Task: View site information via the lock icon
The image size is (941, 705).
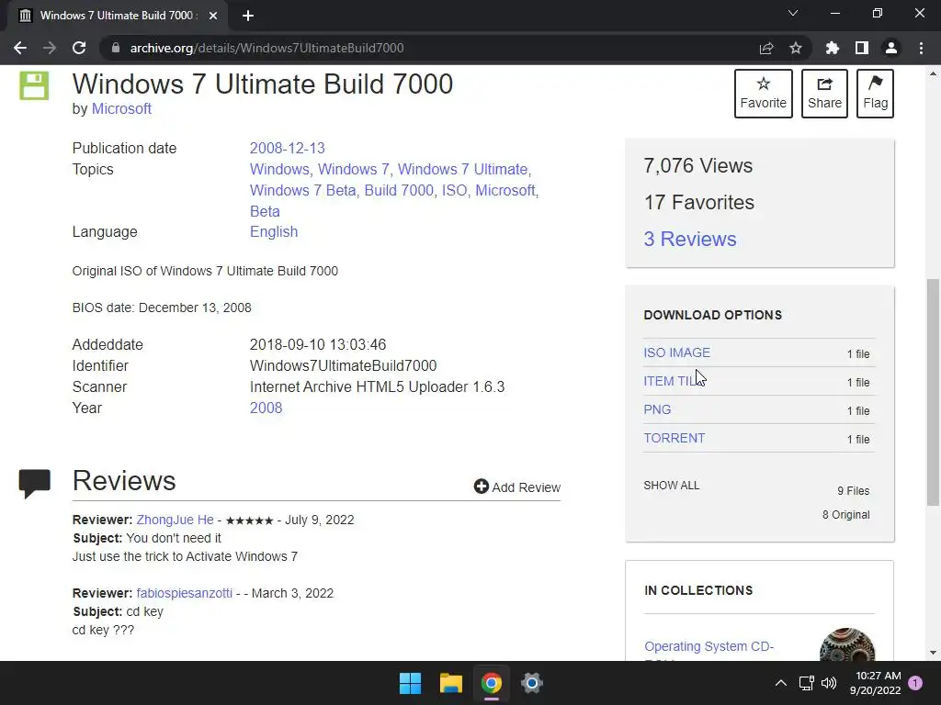Action: pyautogui.click(x=116, y=48)
